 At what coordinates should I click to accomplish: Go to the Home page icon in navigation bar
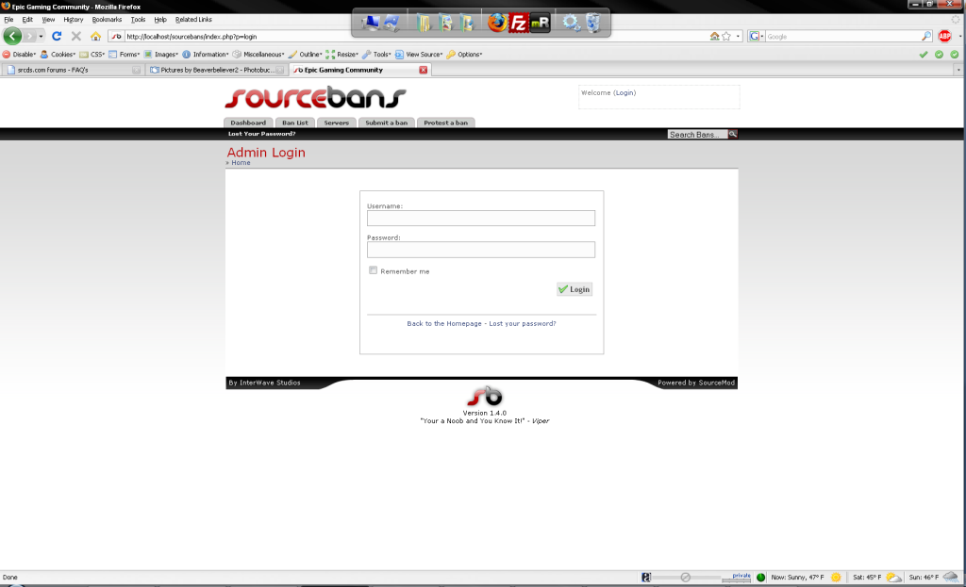tap(95, 37)
